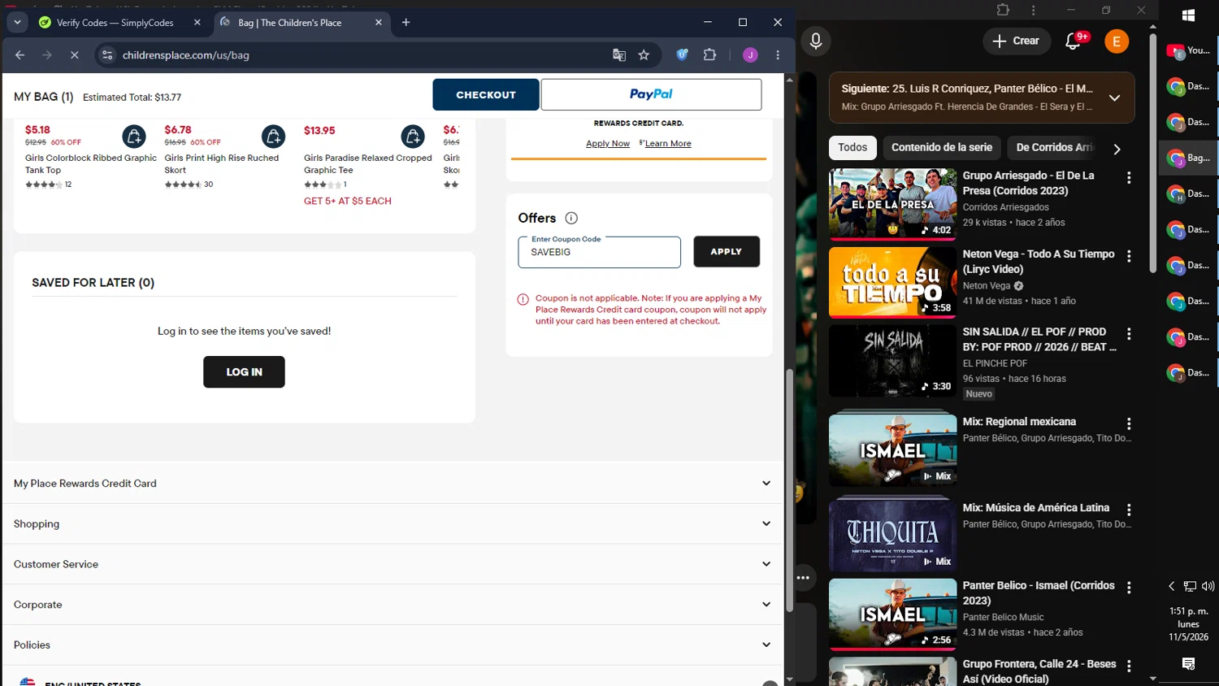Apply the SAVEBIG coupon code
The height and width of the screenshot is (686, 1219).
click(727, 252)
